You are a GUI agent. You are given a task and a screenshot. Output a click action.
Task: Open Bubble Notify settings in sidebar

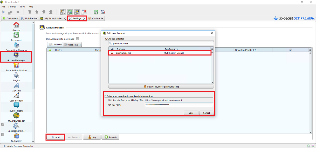click(16, 107)
